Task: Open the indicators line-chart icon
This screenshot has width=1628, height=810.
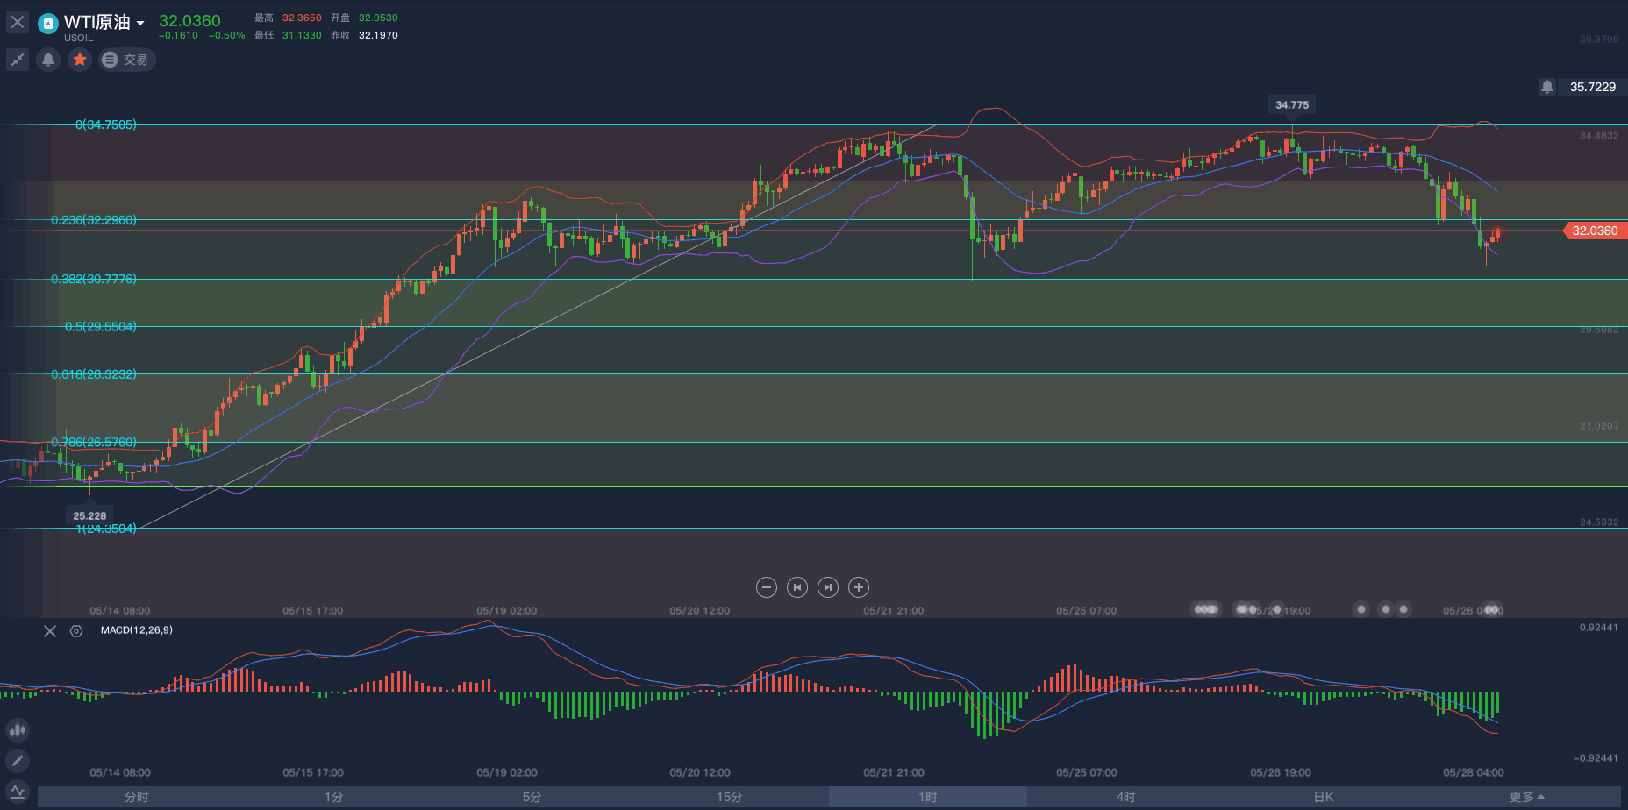Action: point(18,792)
